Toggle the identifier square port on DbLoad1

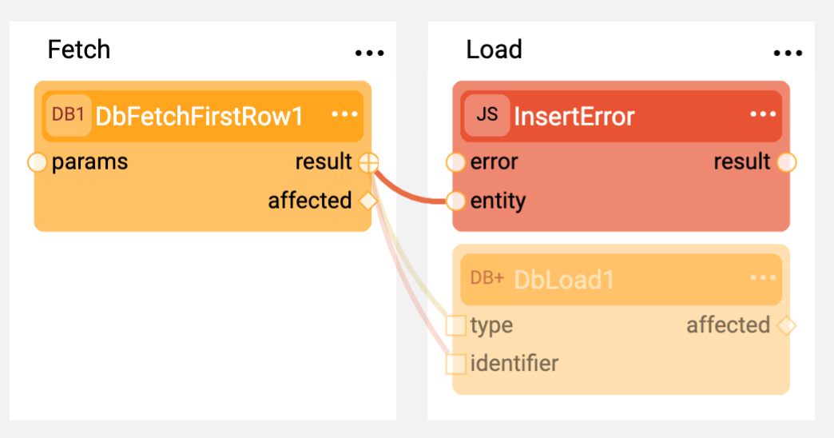[x=456, y=364]
